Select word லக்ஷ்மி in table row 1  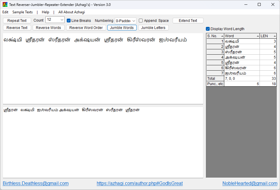[x=242, y=41]
